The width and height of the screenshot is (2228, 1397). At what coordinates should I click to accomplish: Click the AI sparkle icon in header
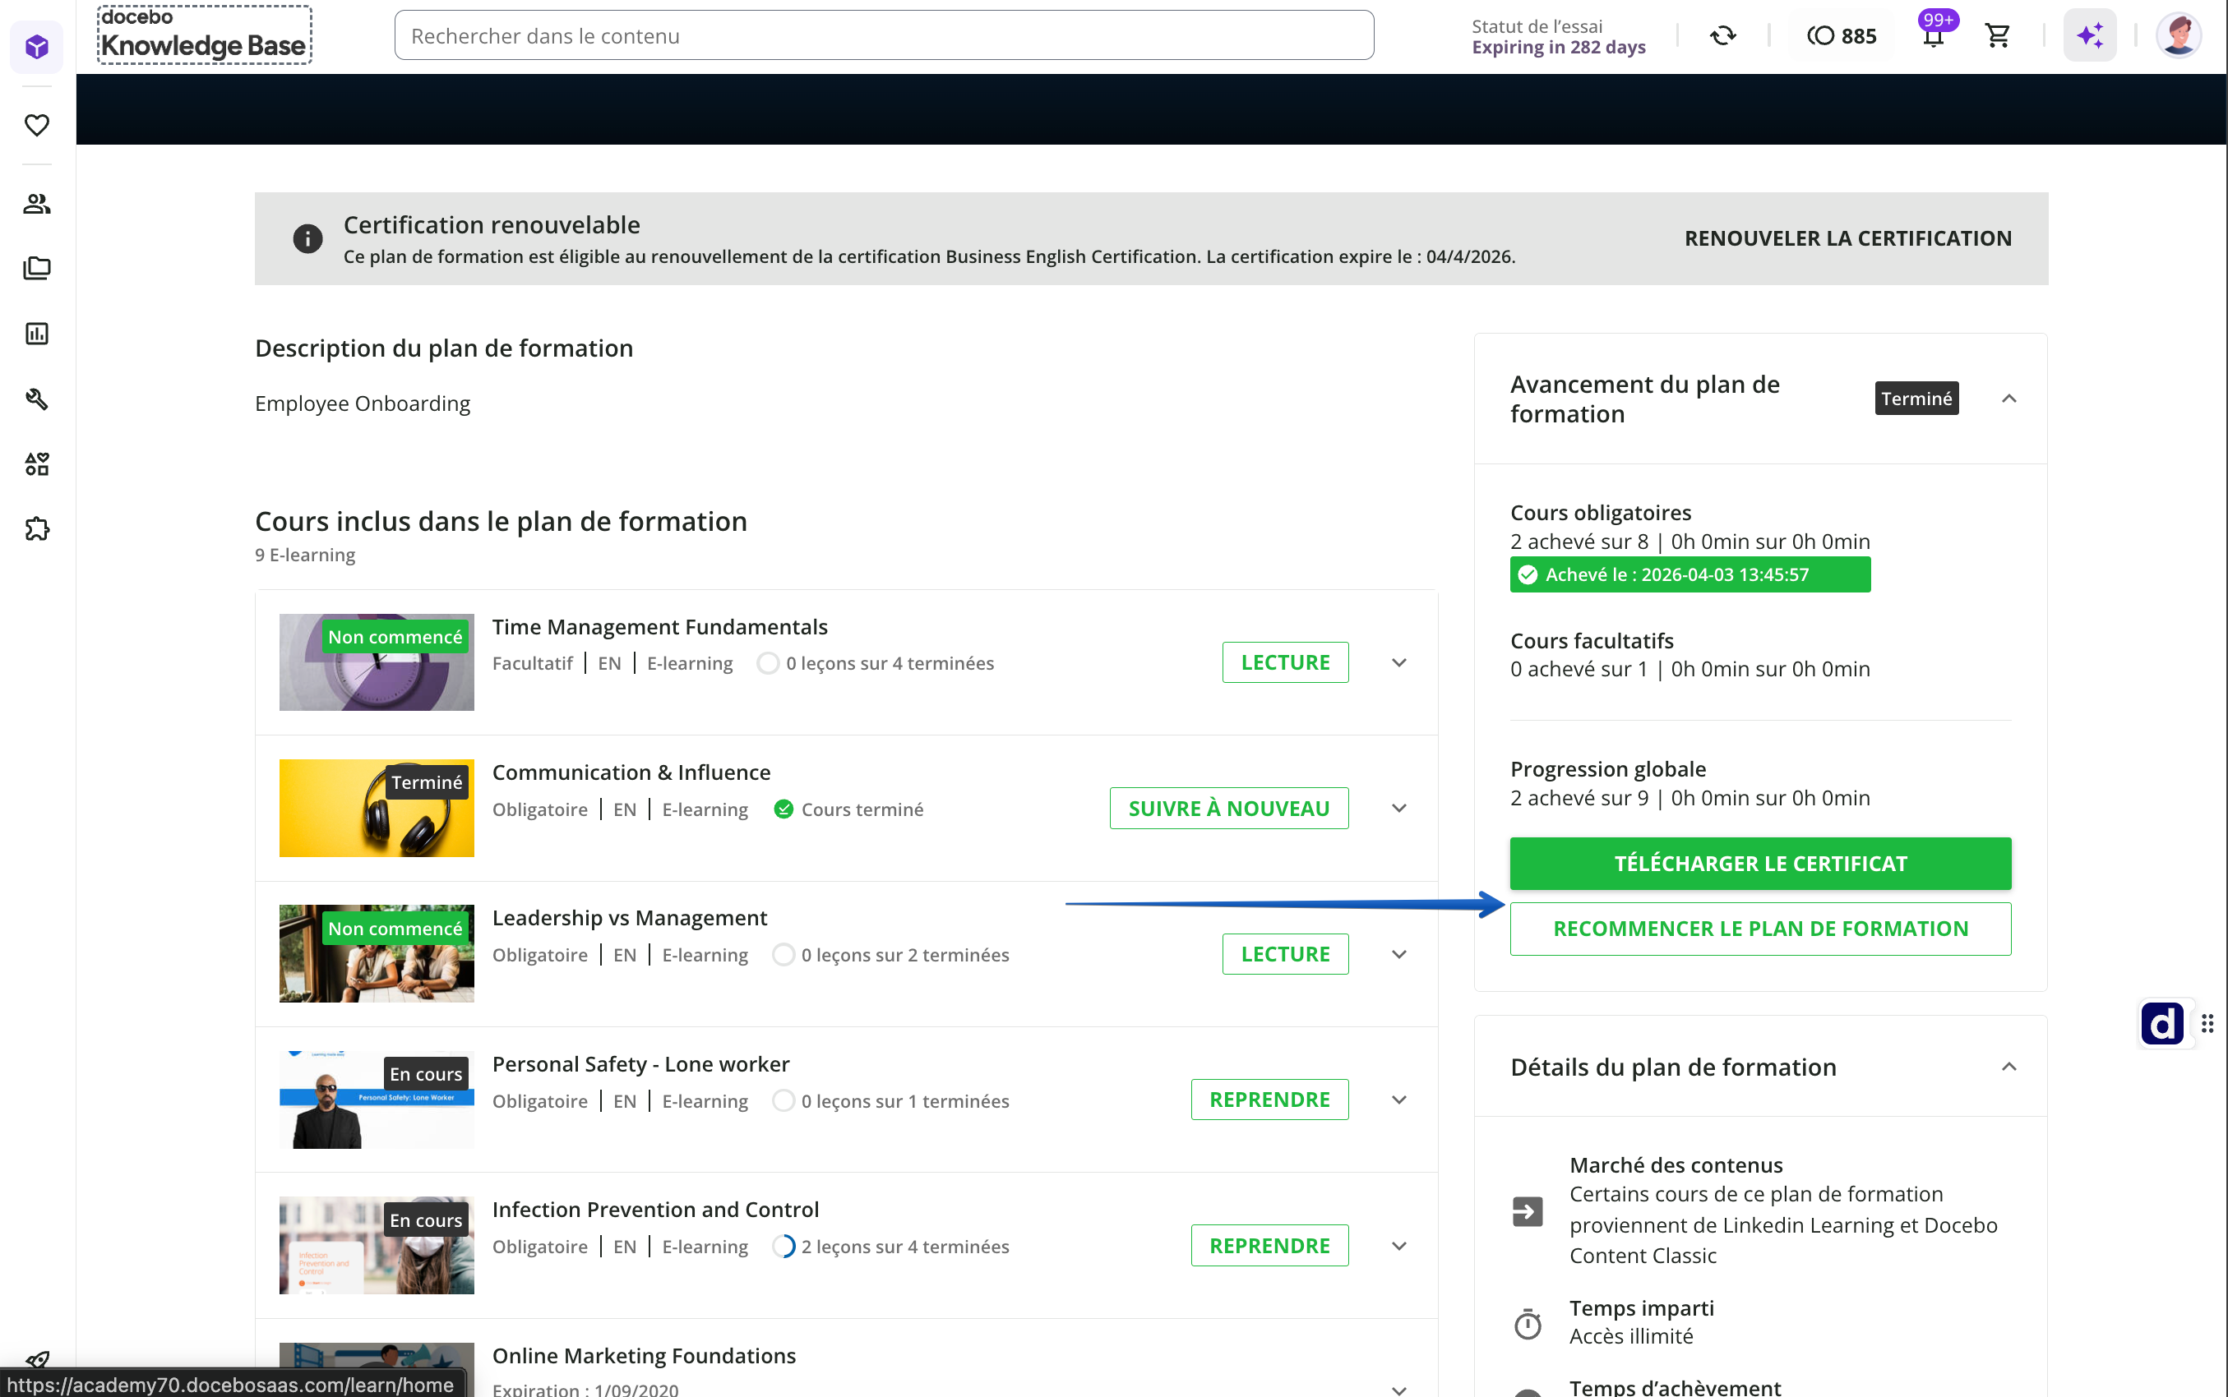coord(2089,36)
